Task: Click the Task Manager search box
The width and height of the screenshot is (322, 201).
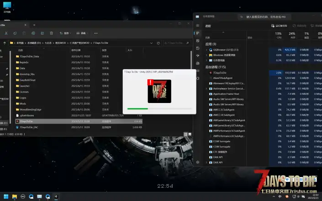Action: 265,17
